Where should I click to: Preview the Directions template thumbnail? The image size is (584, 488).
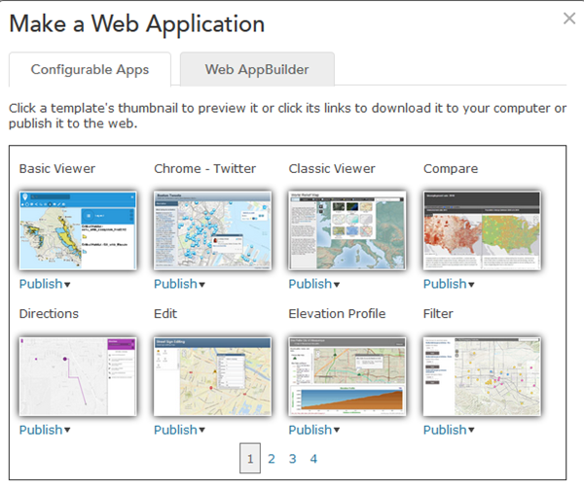point(79,375)
